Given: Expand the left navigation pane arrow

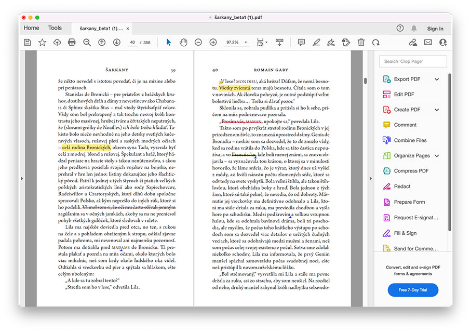Looking at the screenshot, I should [x=22, y=178].
